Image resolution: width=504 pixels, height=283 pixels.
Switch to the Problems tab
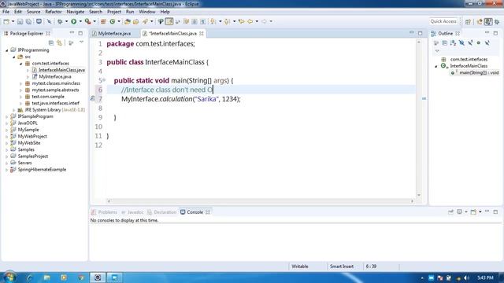(x=104, y=212)
